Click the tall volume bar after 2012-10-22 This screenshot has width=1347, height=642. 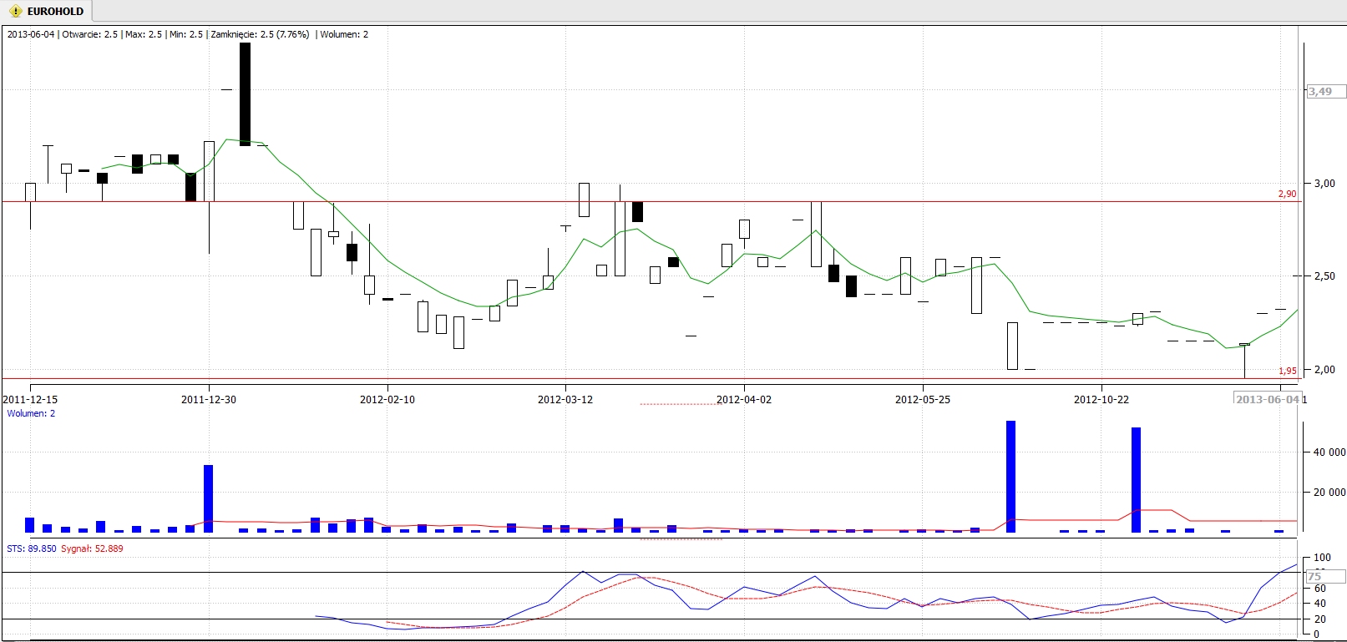click(1137, 480)
